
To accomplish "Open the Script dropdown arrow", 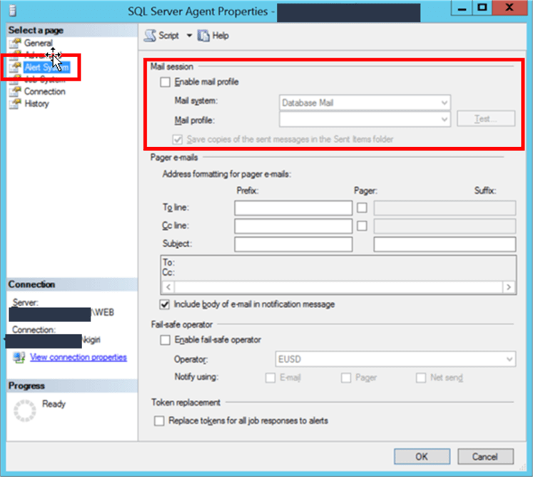I will click(x=189, y=36).
